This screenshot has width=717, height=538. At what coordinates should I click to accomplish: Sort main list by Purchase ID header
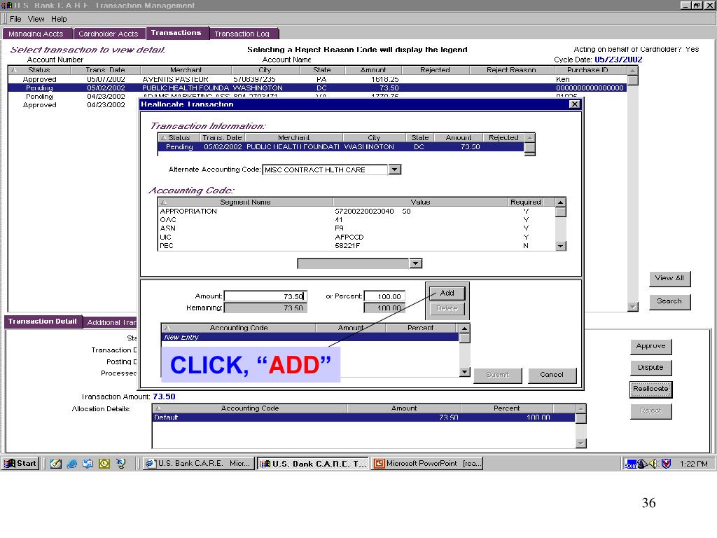pos(587,70)
